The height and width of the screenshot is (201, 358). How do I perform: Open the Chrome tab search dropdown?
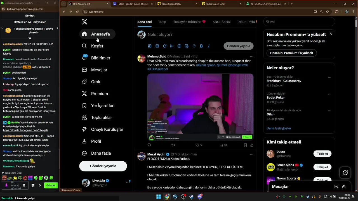(x=64, y=4)
